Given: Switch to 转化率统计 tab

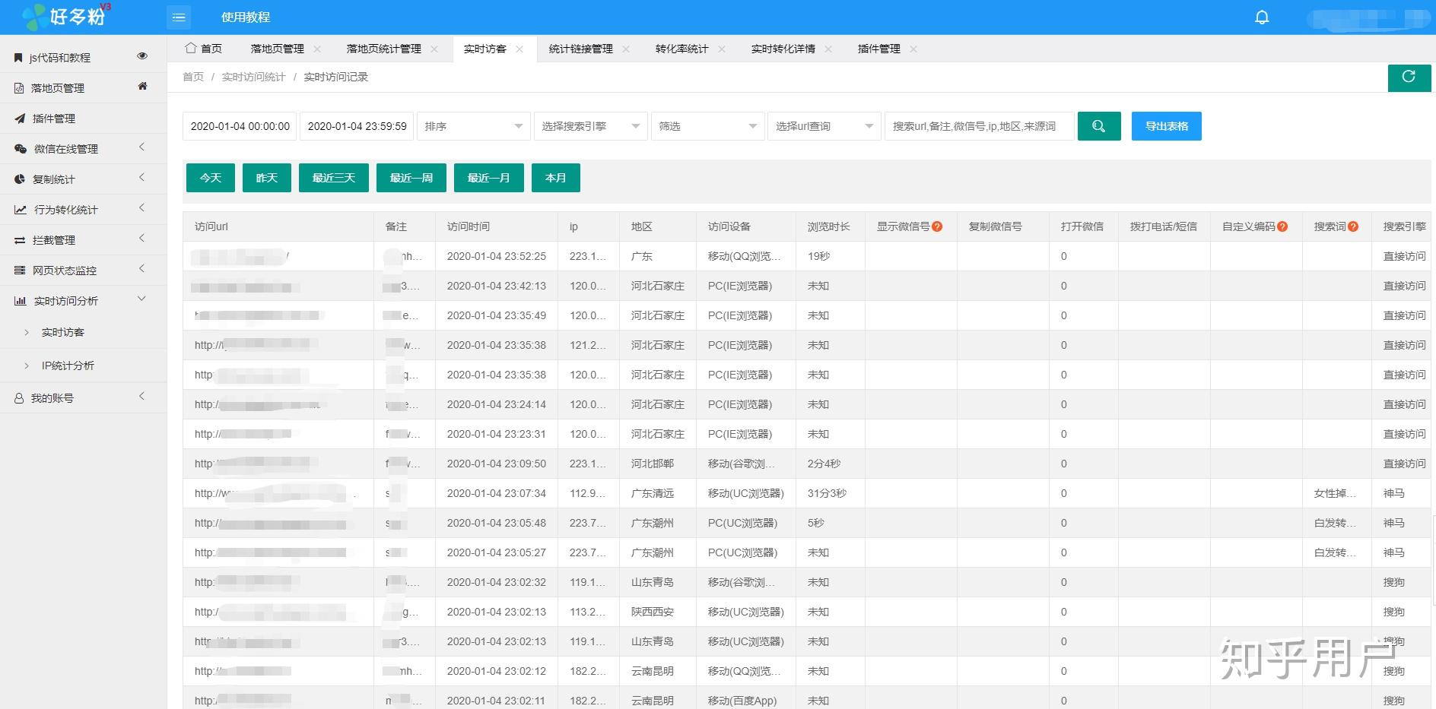Looking at the screenshot, I should coord(681,49).
